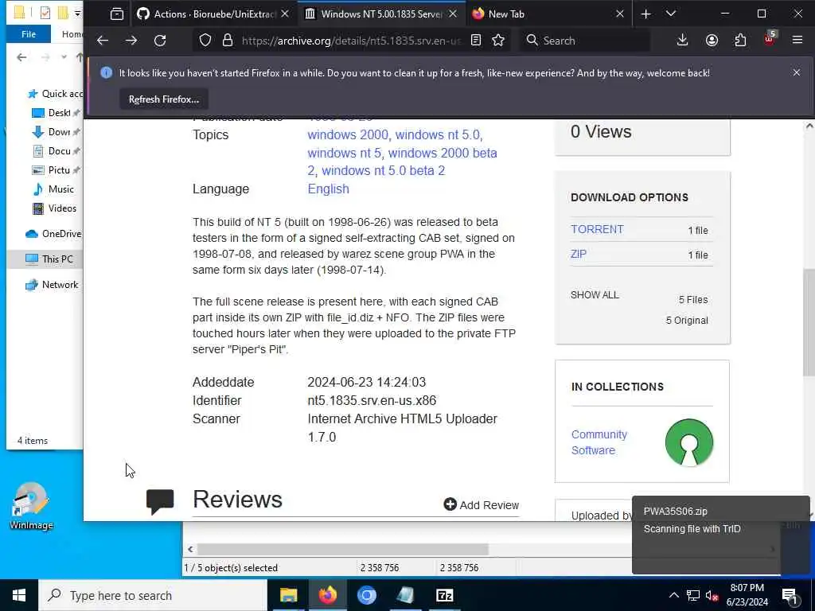Open the Firefox downloads panel
This screenshot has height=611, width=815.
tap(682, 40)
